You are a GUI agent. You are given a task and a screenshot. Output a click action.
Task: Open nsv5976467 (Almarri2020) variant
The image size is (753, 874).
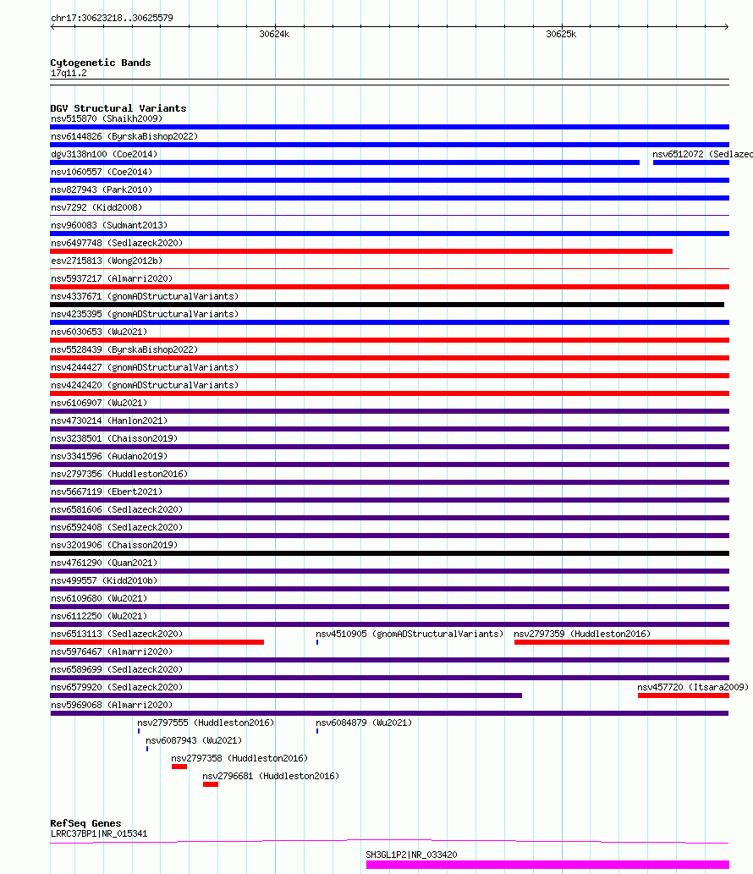click(x=112, y=654)
